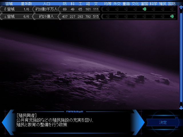Choose 重商 policy for ι宙域 row
183x137 pixels.
[126, 17]
